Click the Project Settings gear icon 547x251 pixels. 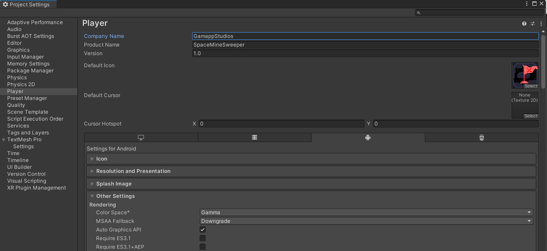[x=5, y=4]
